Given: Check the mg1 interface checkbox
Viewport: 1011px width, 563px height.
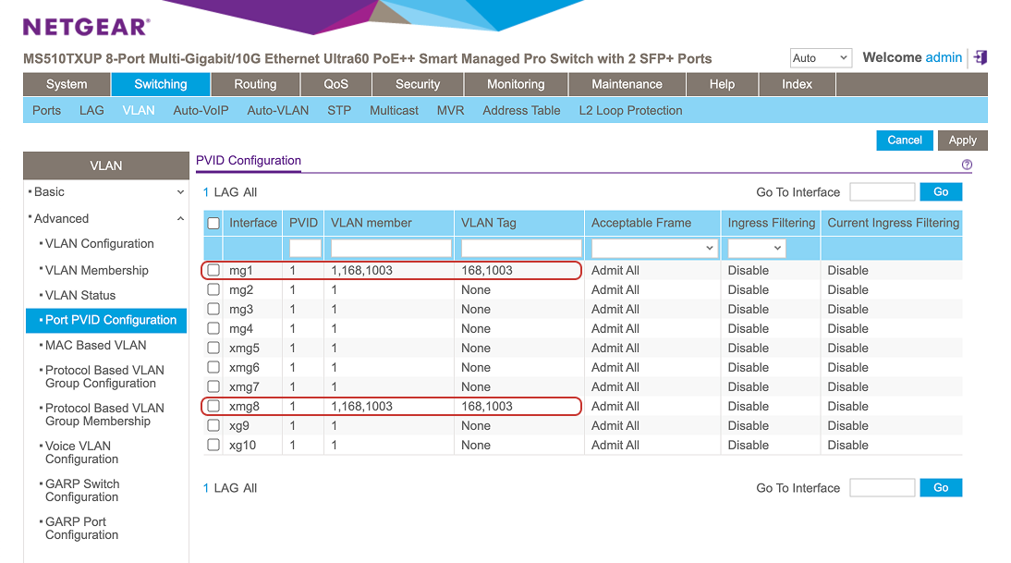Looking at the screenshot, I should click(213, 270).
